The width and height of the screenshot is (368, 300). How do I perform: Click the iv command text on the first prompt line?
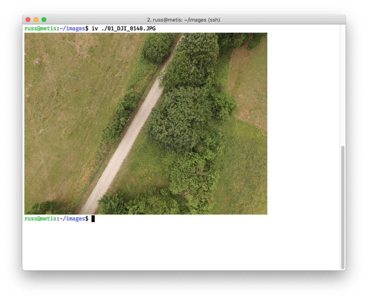(95, 28)
